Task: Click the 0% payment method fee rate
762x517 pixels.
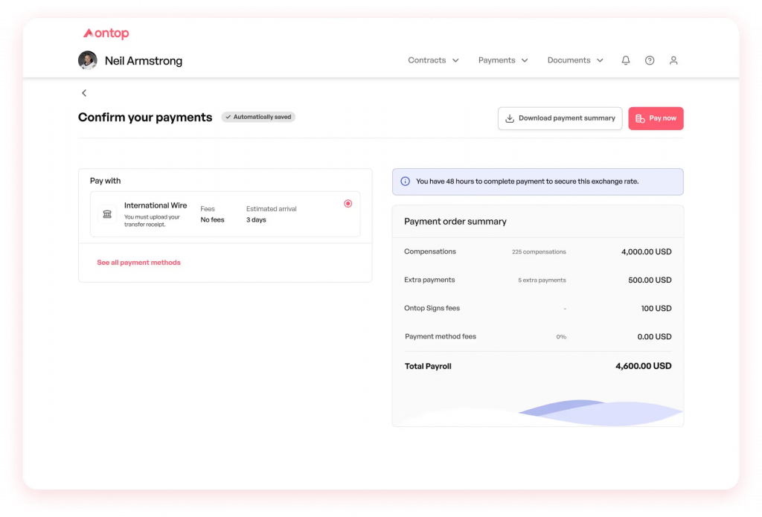Action: point(561,337)
